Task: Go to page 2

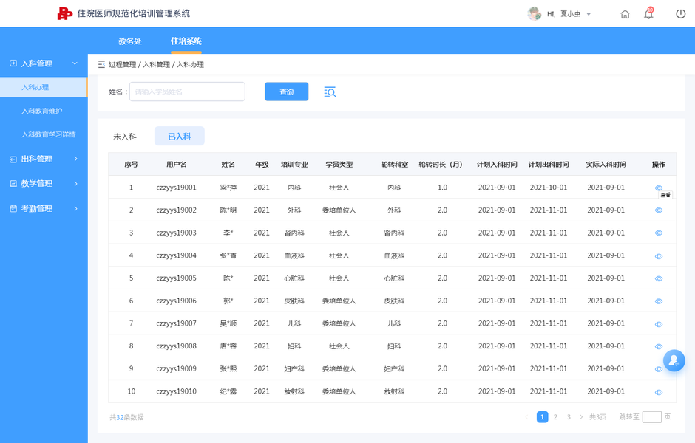Action: 555,417
